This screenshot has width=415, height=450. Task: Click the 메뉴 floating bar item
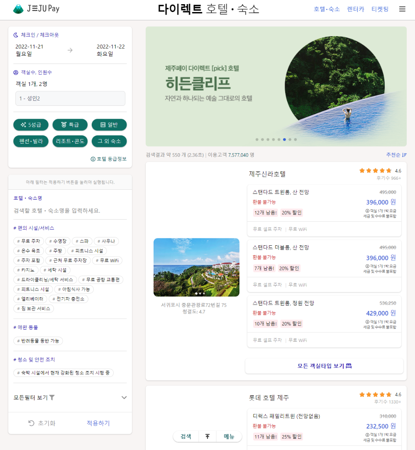coord(229,437)
